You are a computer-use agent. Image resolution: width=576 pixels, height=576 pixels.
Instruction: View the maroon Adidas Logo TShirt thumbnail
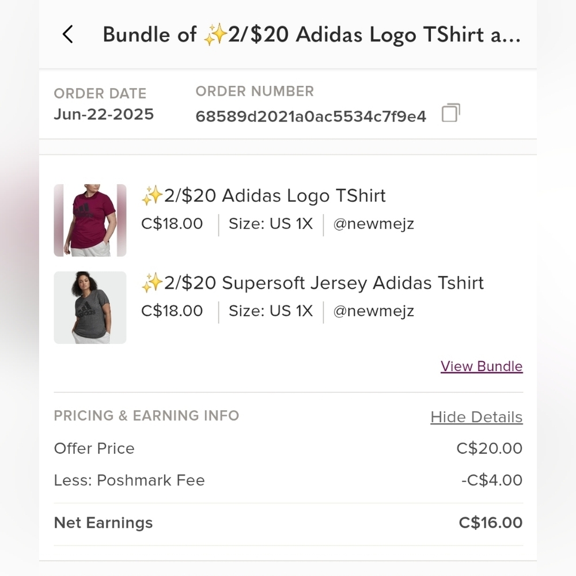click(x=90, y=219)
